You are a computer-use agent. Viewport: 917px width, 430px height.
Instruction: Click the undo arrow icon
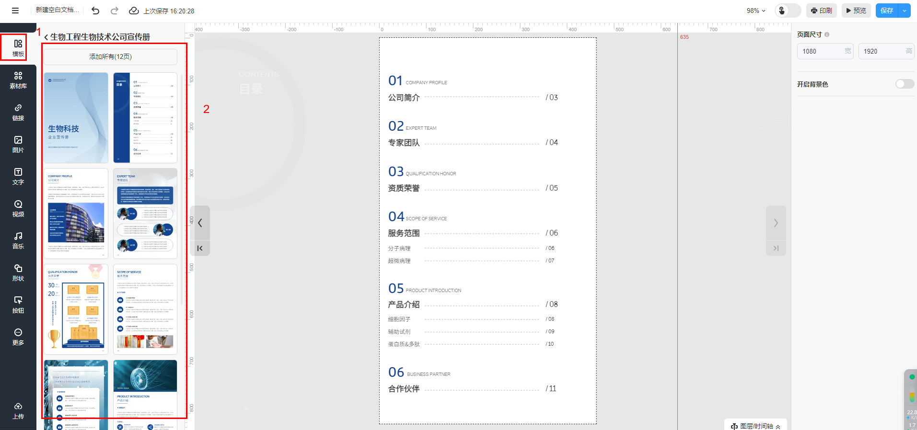click(x=95, y=11)
